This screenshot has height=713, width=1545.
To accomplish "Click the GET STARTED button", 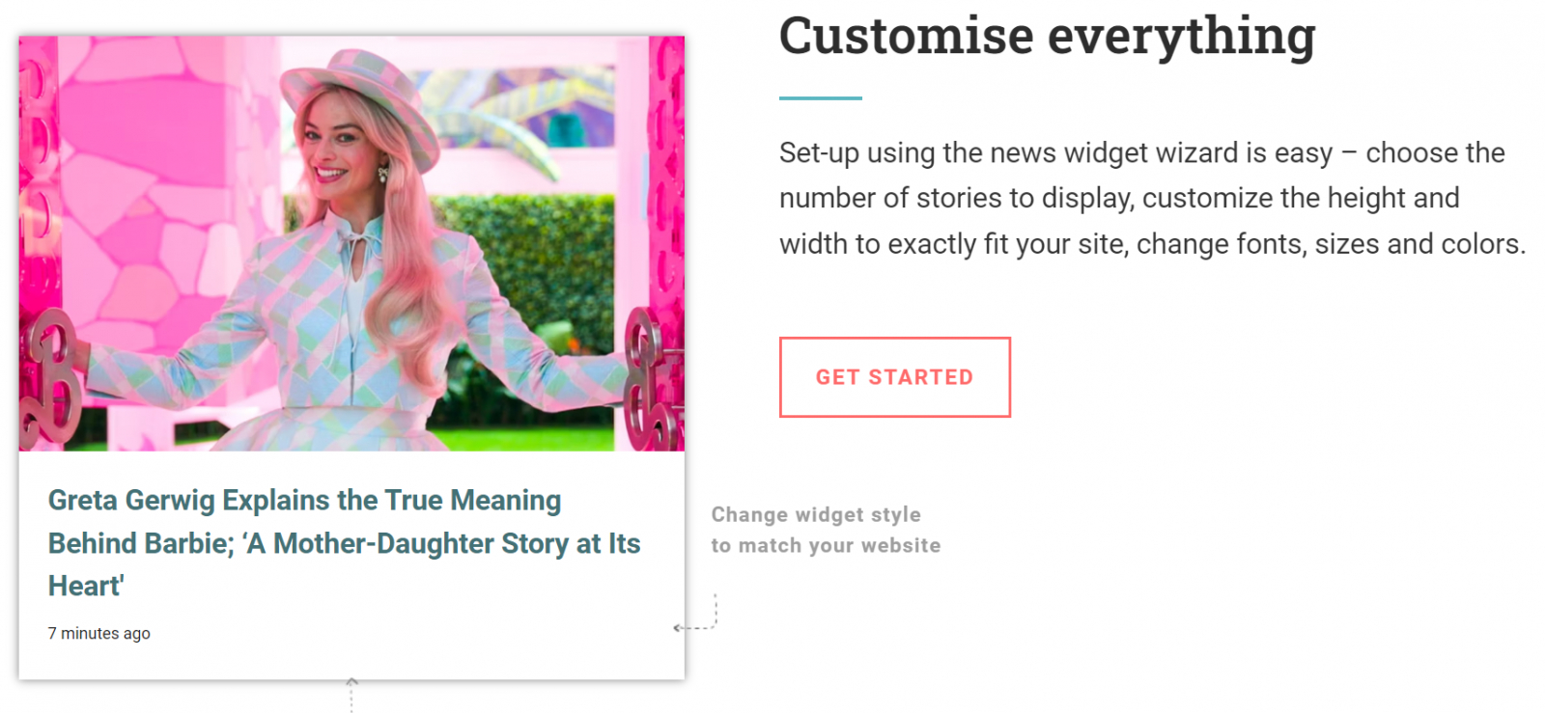I will (894, 377).
